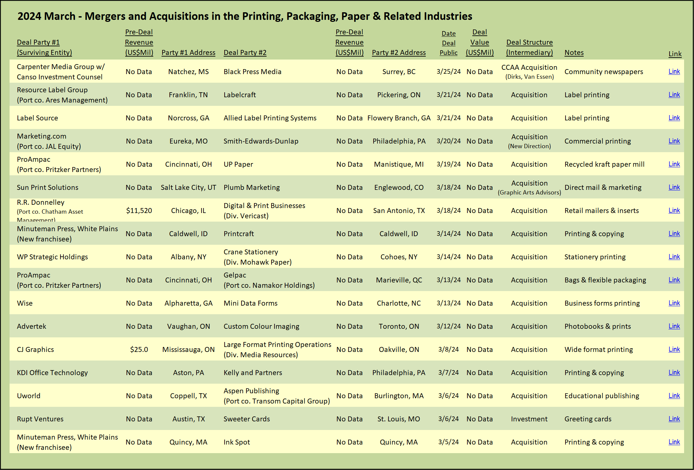Screen dimensions: 694x470
Task: Click the Link for Mini Data Forms
Action: click(x=674, y=303)
